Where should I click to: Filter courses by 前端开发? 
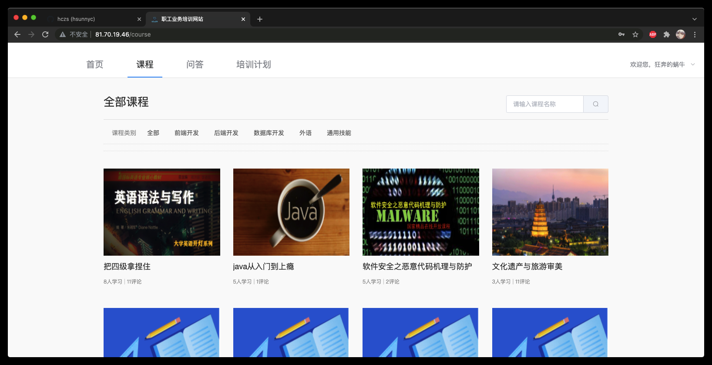tap(187, 133)
